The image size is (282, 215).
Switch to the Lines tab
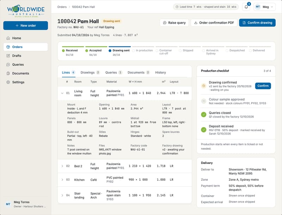68,73
